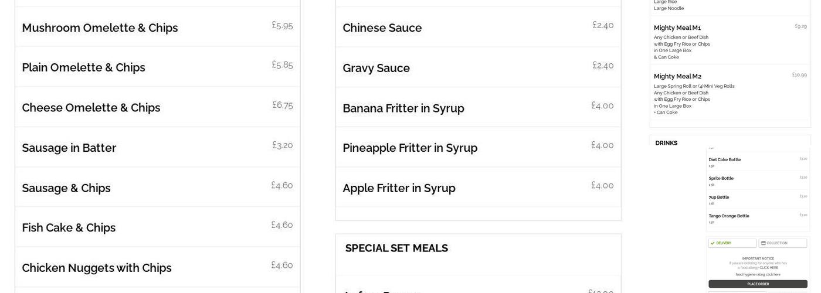
Task: Open the food allergy CLICK HERE link
Action: pyautogui.click(x=769, y=267)
